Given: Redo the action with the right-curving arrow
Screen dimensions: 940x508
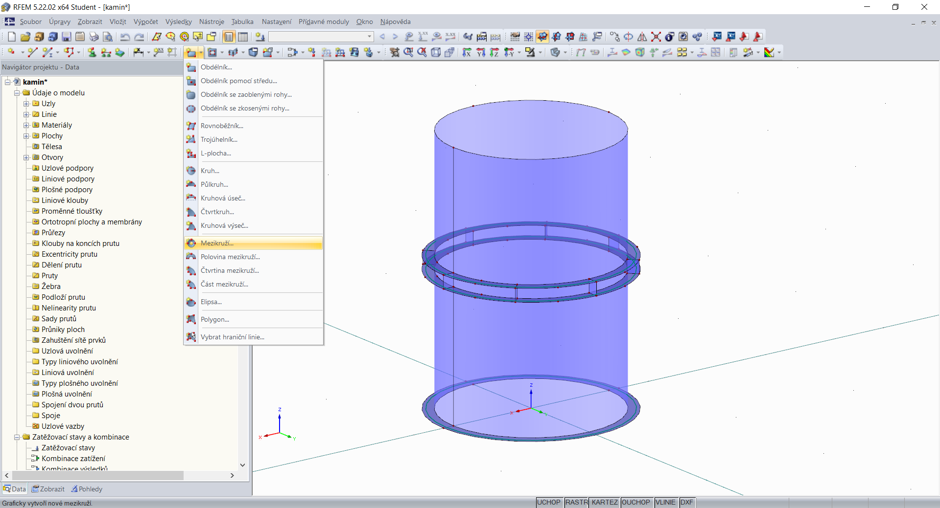Looking at the screenshot, I should 139,37.
